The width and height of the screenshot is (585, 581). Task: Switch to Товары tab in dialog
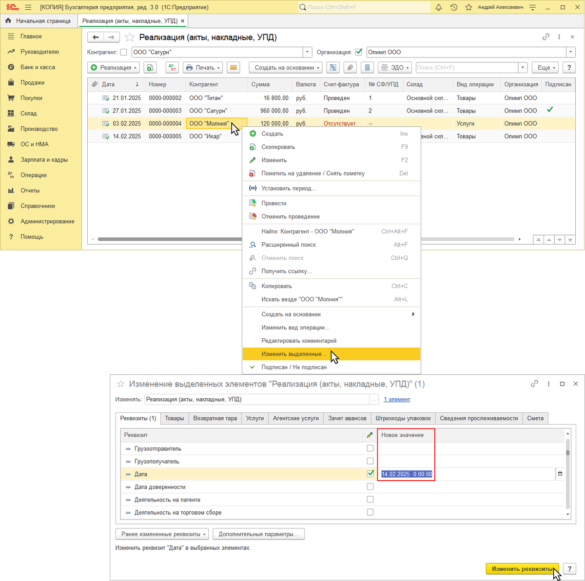pos(175,418)
